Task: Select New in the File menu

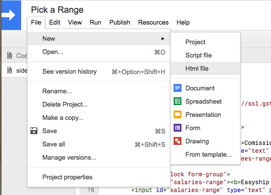Action: pos(99,38)
